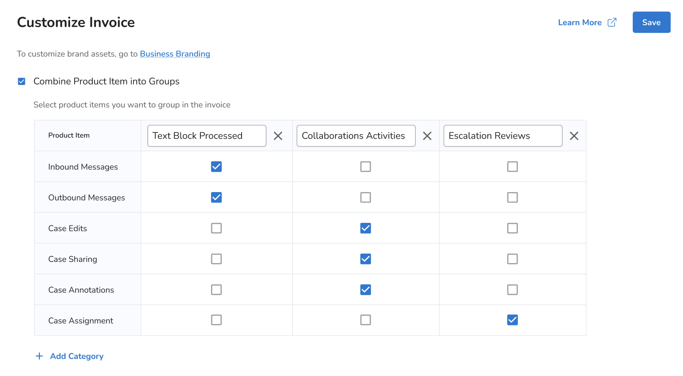Viewport: 683px width, 376px height.
Task: Open the Business Branding link
Action: [175, 54]
